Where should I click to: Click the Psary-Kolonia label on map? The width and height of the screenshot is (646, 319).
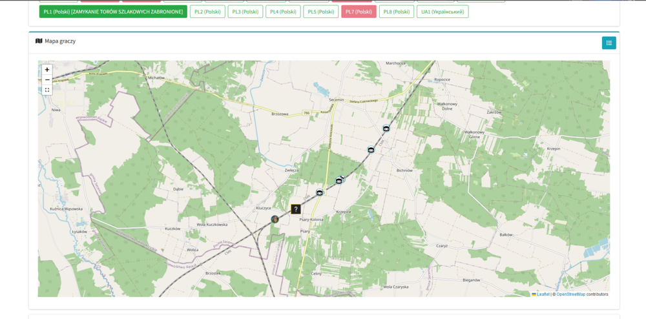point(311,220)
